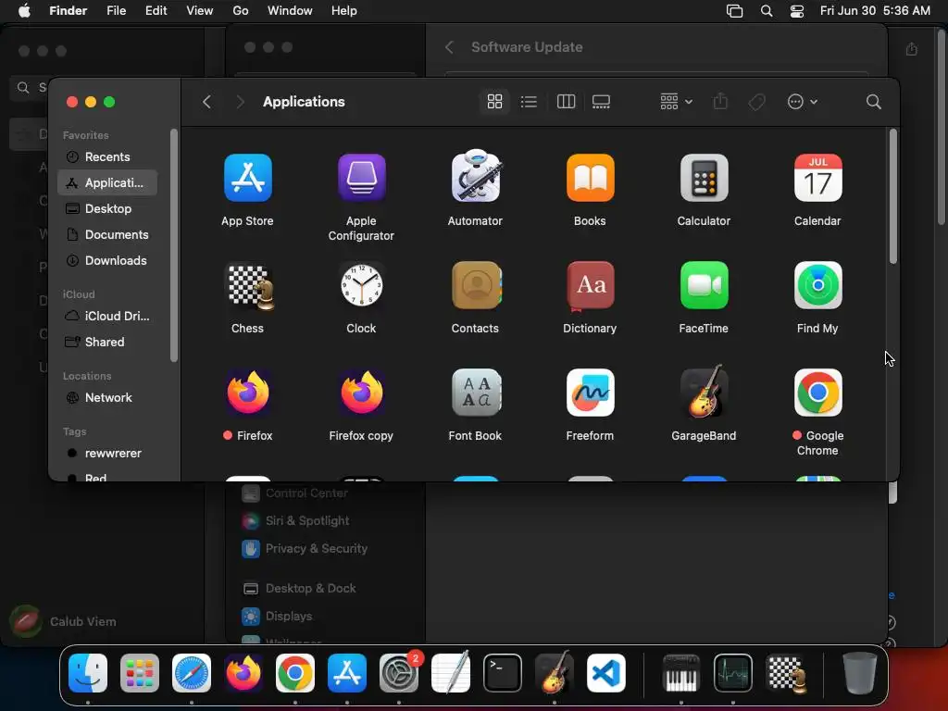948x711 pixels.
Task: Switch Finder to column view
Action: [566, 102]
